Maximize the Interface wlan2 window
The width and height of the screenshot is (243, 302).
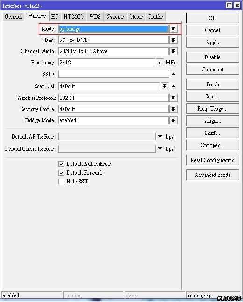pos(229,6)
